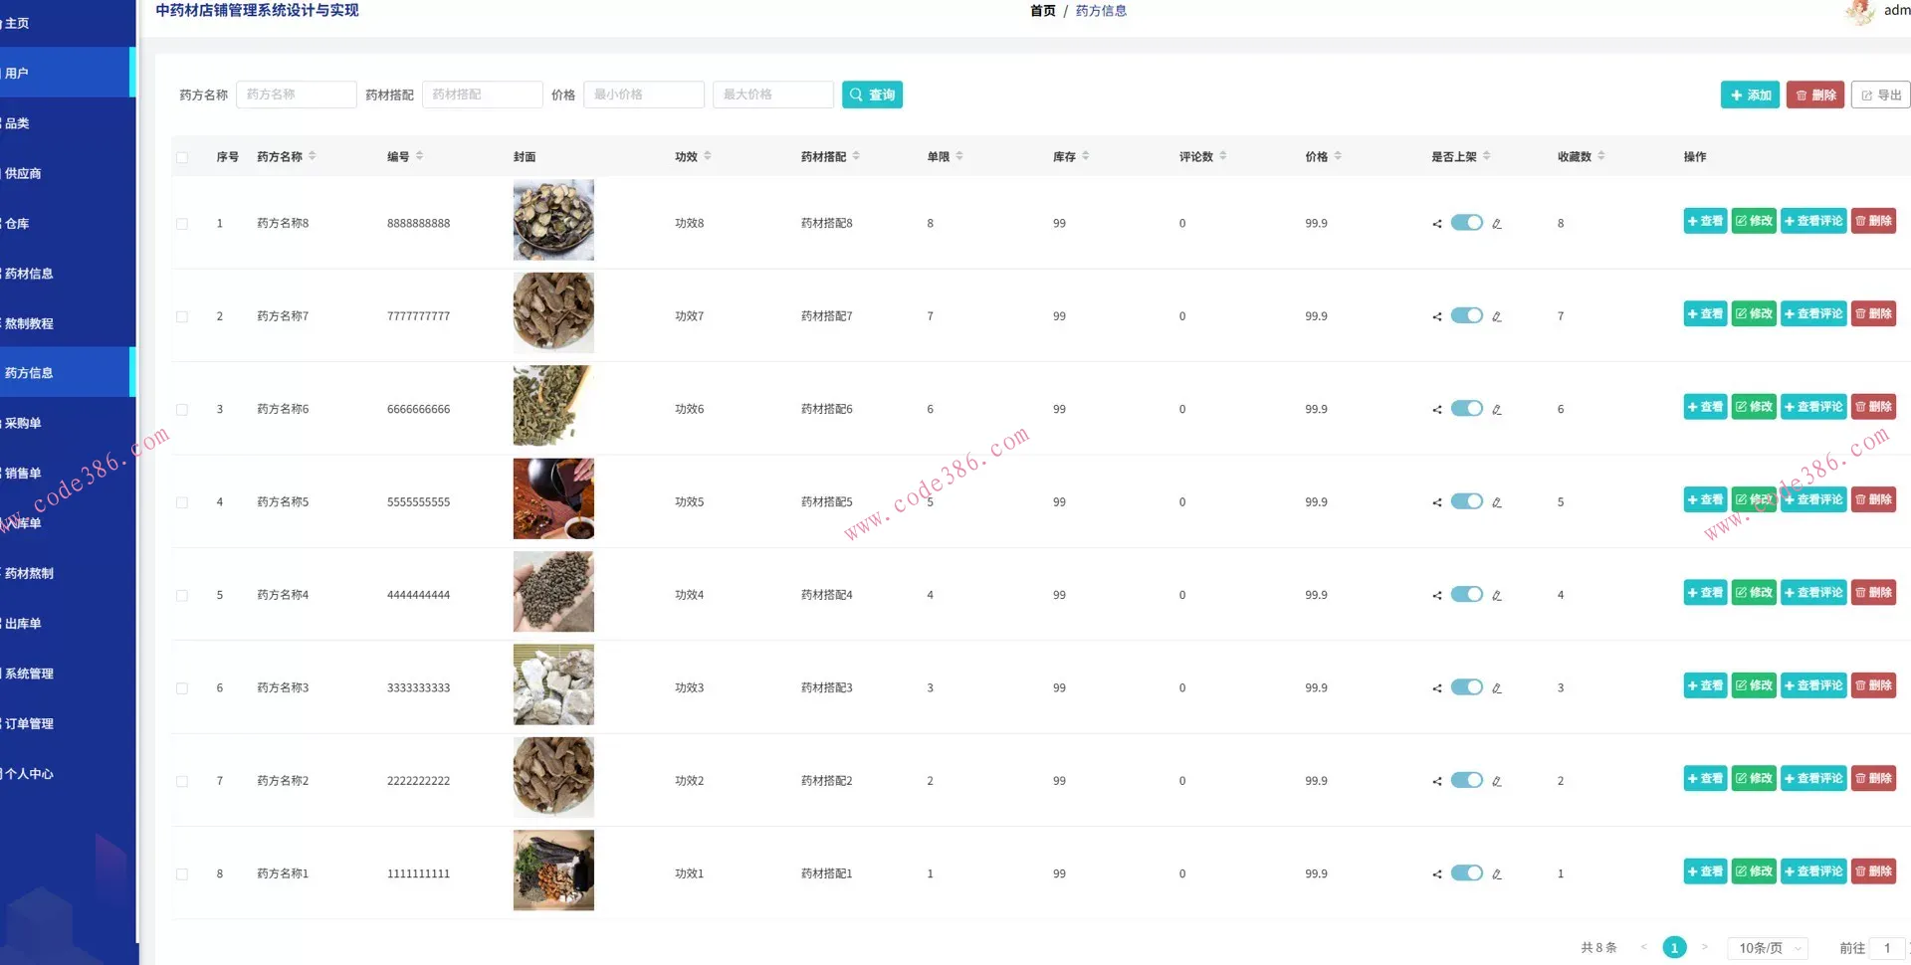Click the share icon in row 药方名称8
The height and width of the screenshot is (965, 1911).
(1436, 223)
